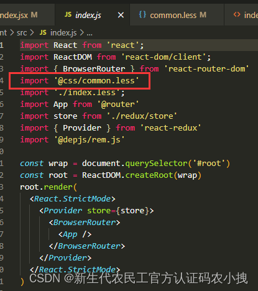Select the index.js breadcrumb segment

(63, 33)
